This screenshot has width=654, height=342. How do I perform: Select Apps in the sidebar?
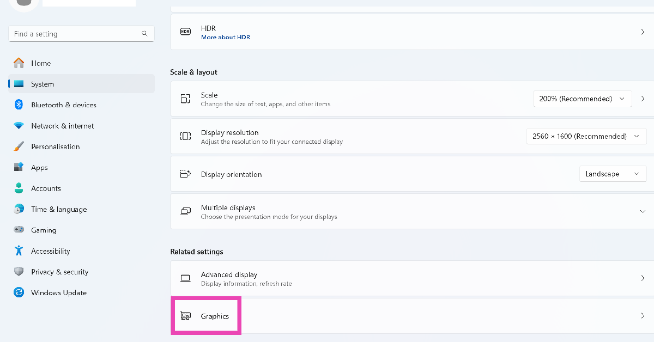(x=39, y=168)
